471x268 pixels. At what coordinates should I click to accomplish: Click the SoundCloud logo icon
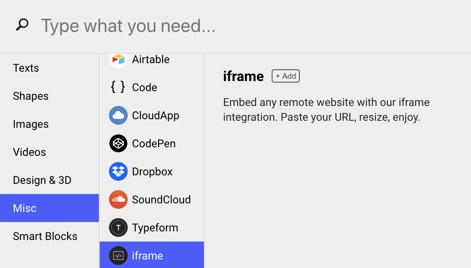pos(118,199)
